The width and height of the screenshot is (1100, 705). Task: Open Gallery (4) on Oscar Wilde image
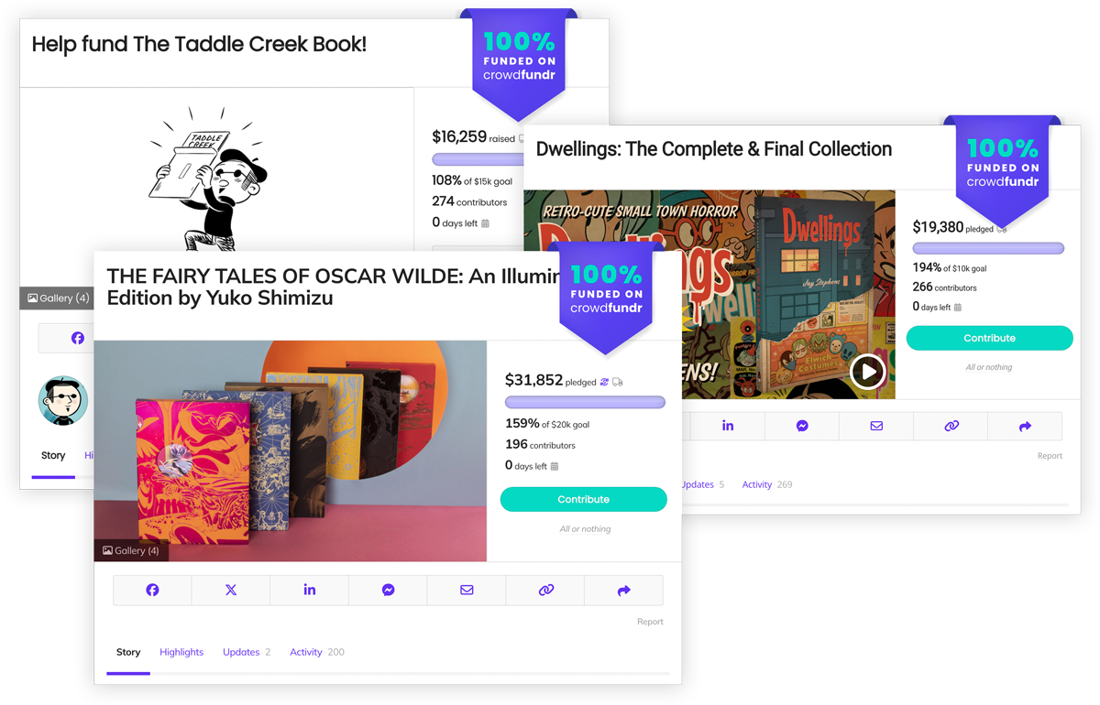point(131,550)
